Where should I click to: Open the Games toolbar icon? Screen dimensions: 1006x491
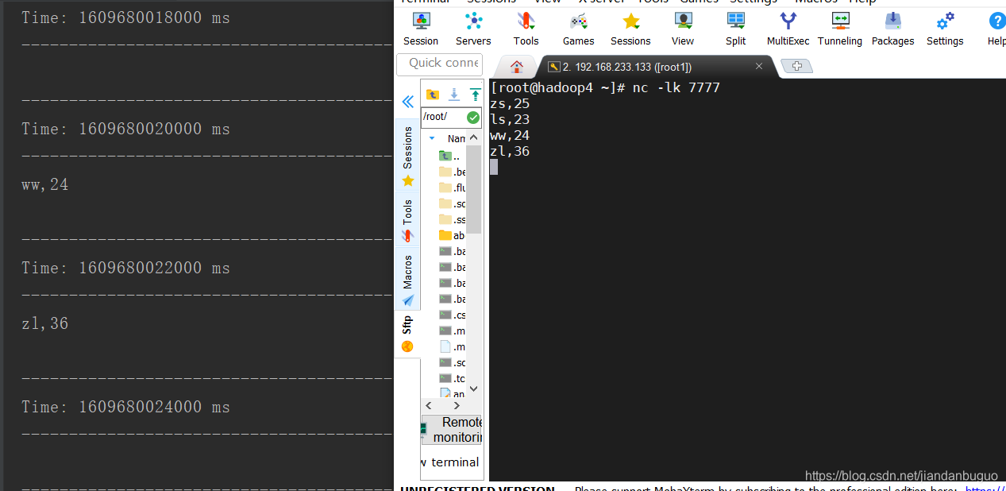[x=578, y=29]
